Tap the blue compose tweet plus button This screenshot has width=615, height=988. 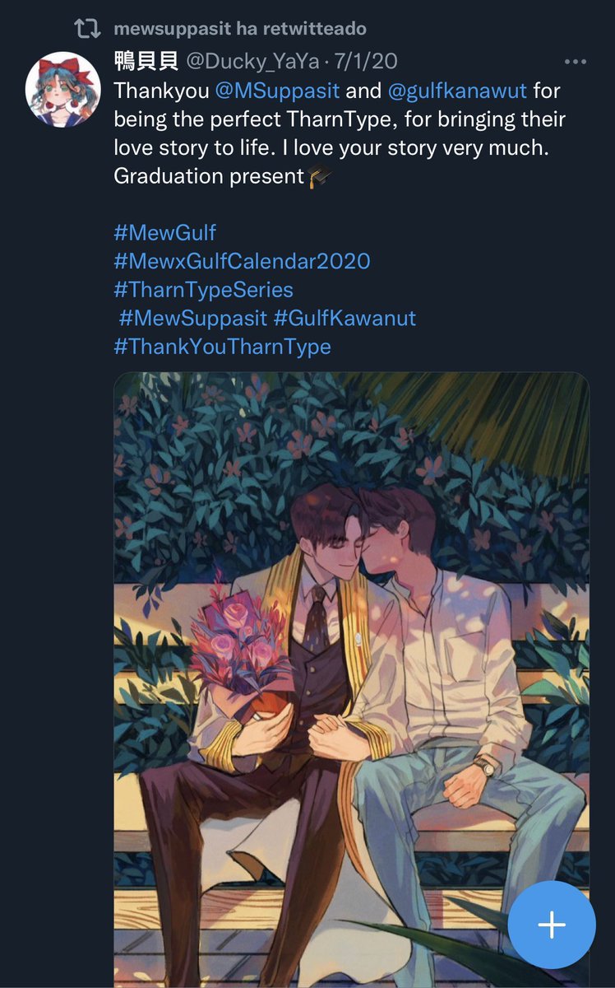coord(552,925)
